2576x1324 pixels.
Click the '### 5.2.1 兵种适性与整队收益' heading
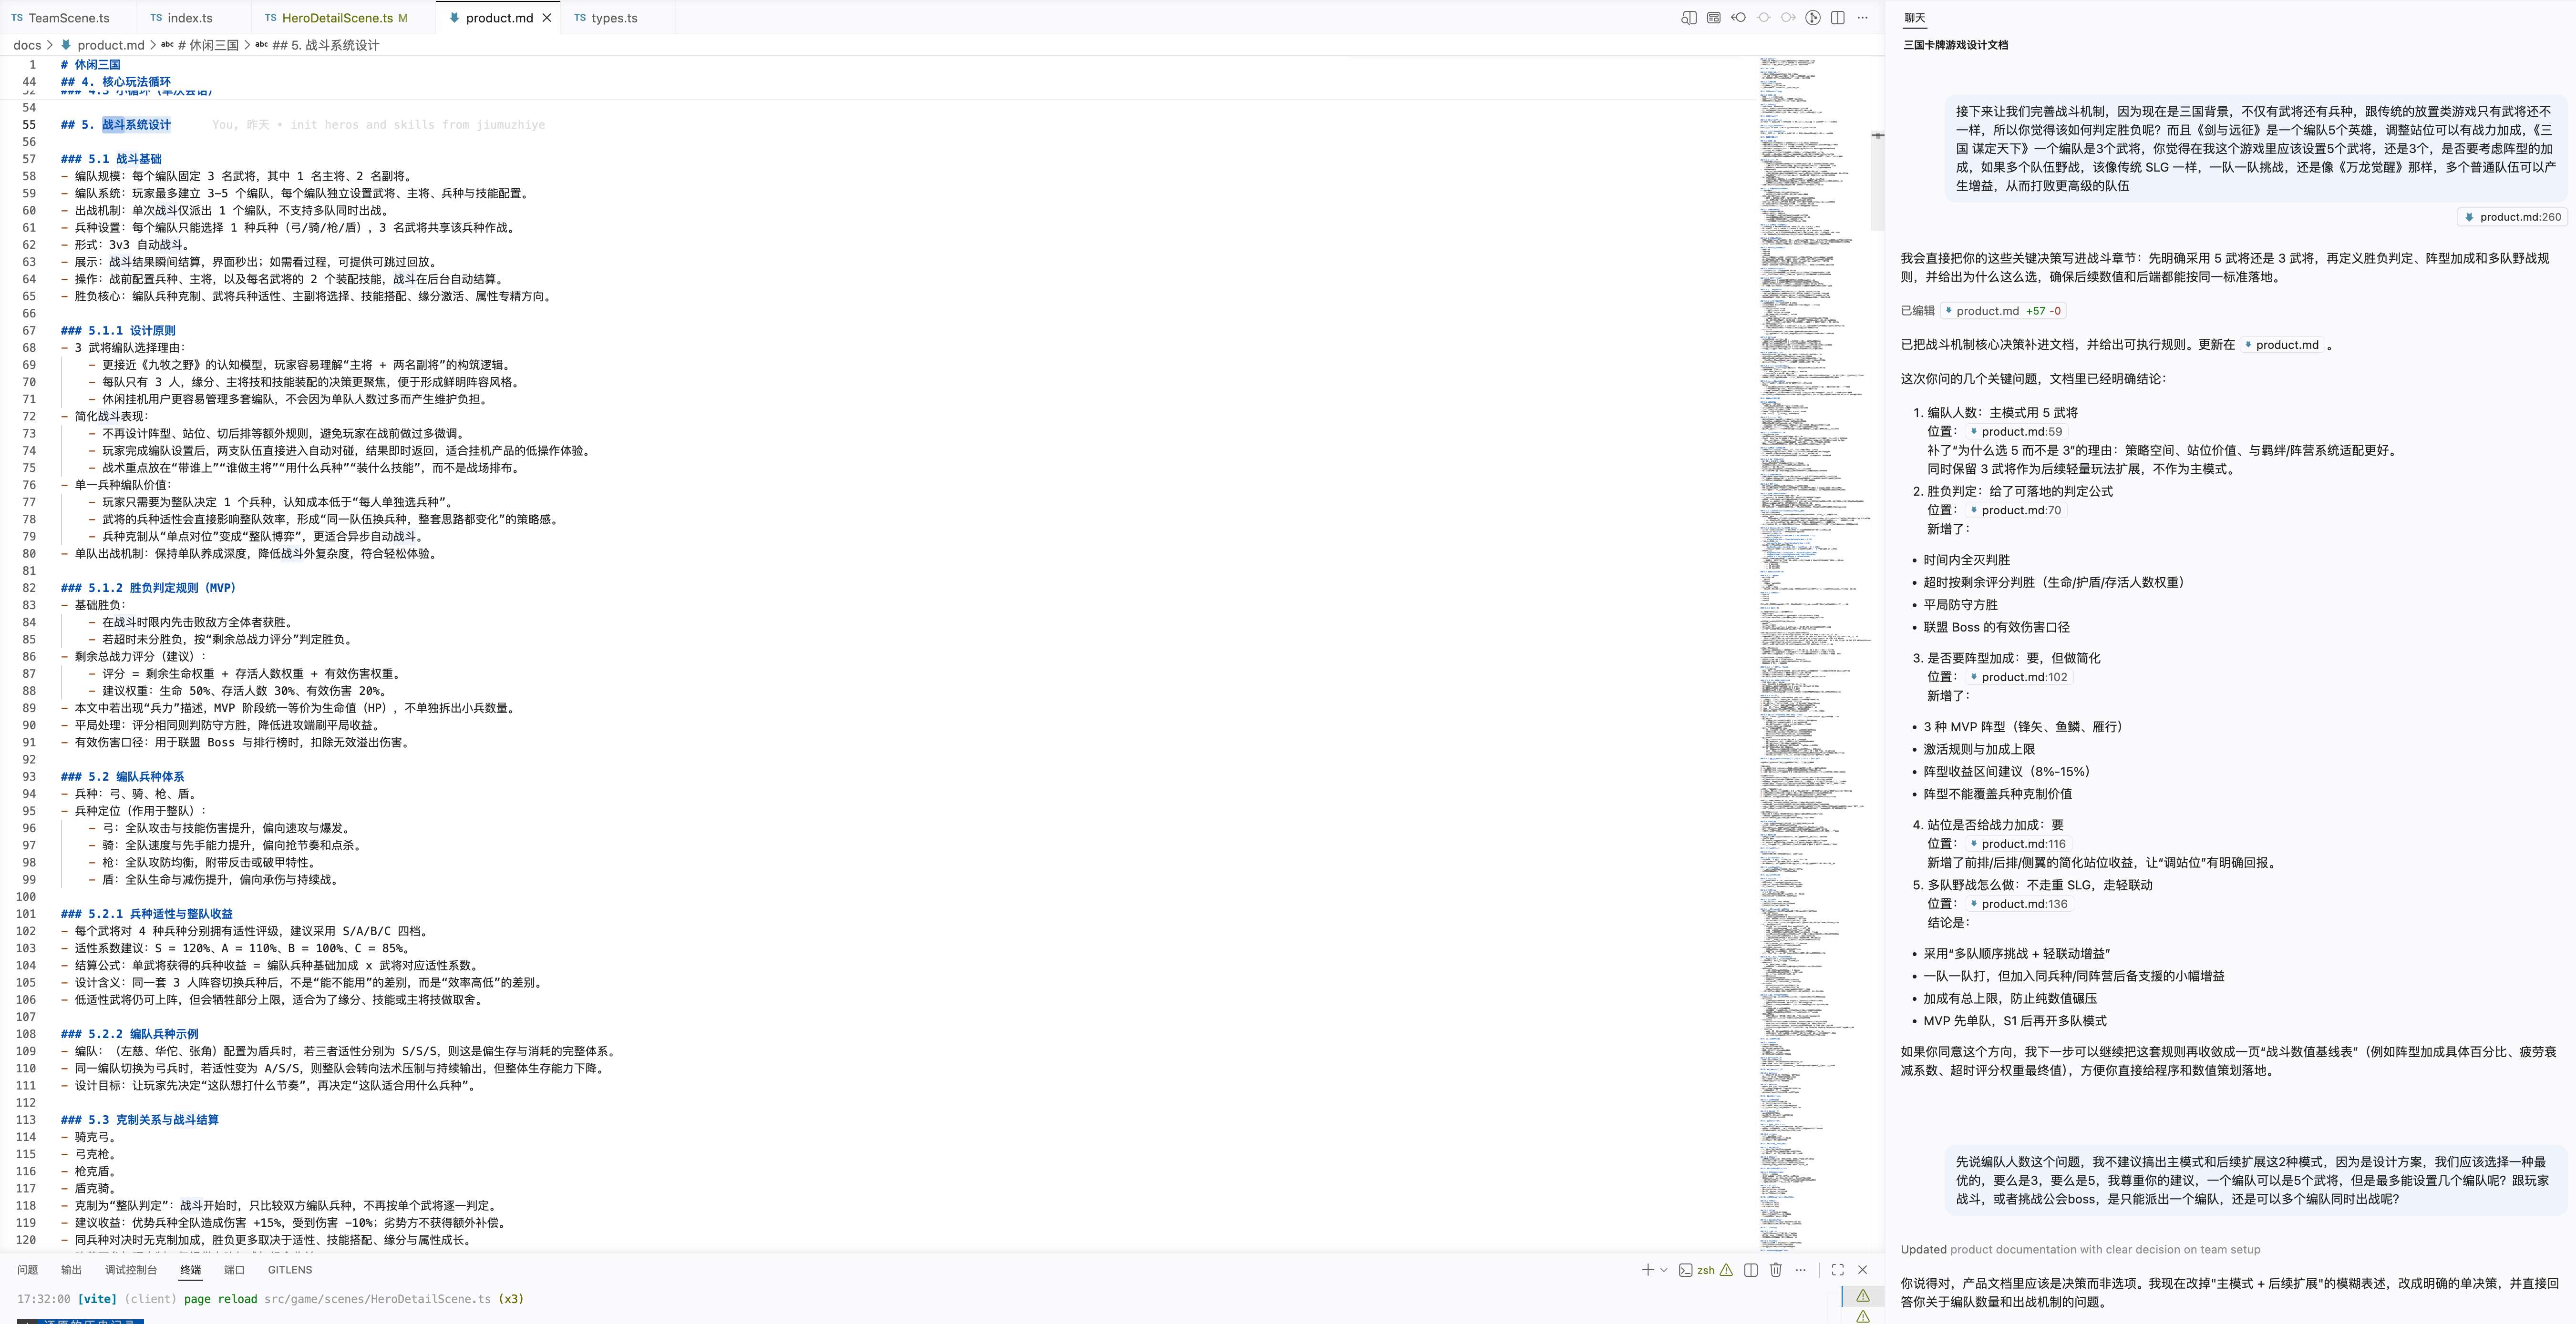tap(146, 914)
